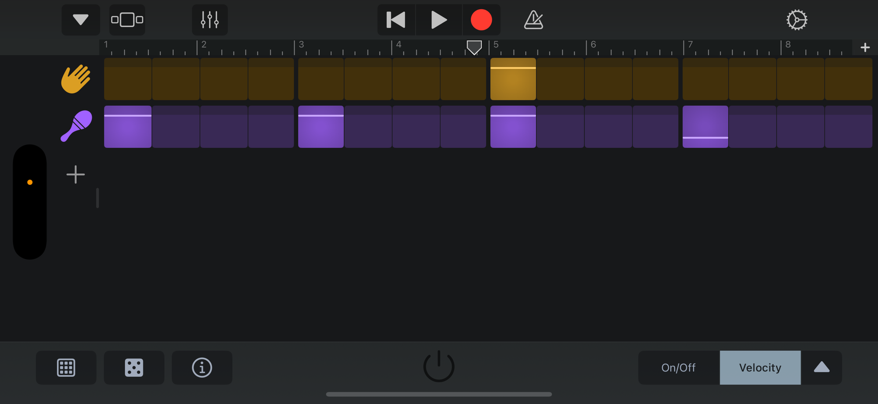Click the hand clap instrument icon

76,79
